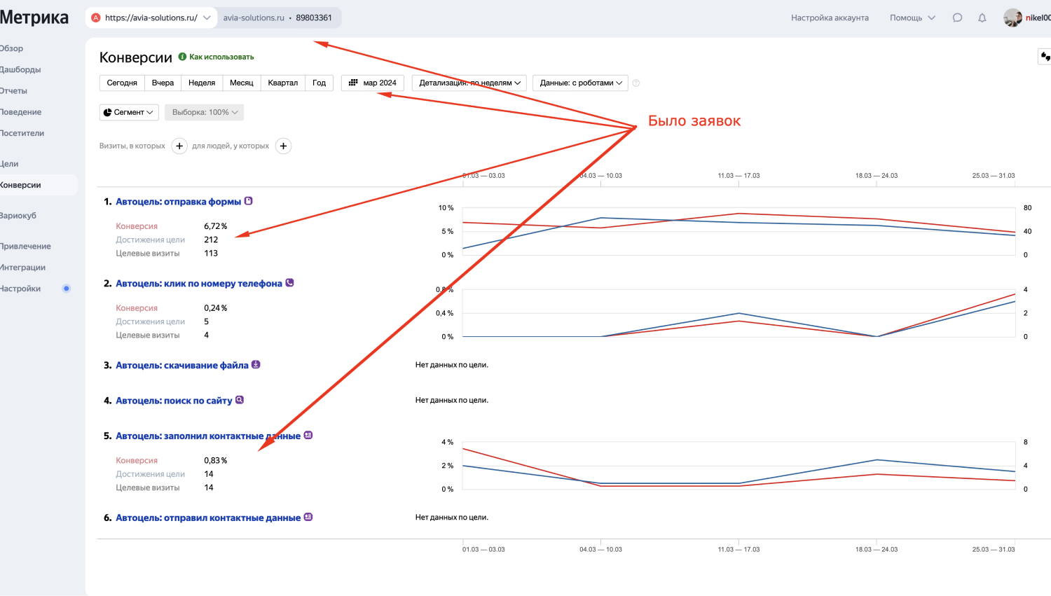Select the Неделя period tab
The image size is (1051, 596).
(202, 83)
